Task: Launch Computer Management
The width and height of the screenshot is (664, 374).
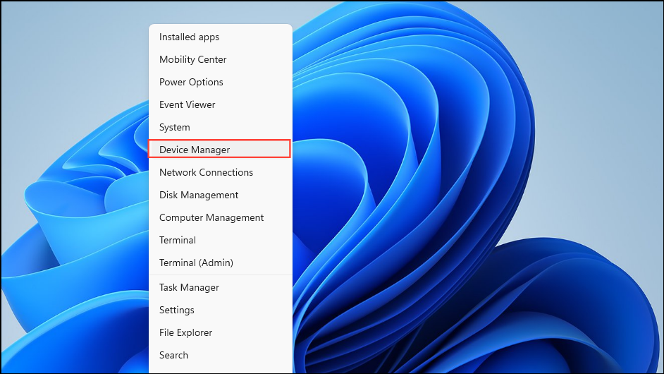Action: (220, 217)
